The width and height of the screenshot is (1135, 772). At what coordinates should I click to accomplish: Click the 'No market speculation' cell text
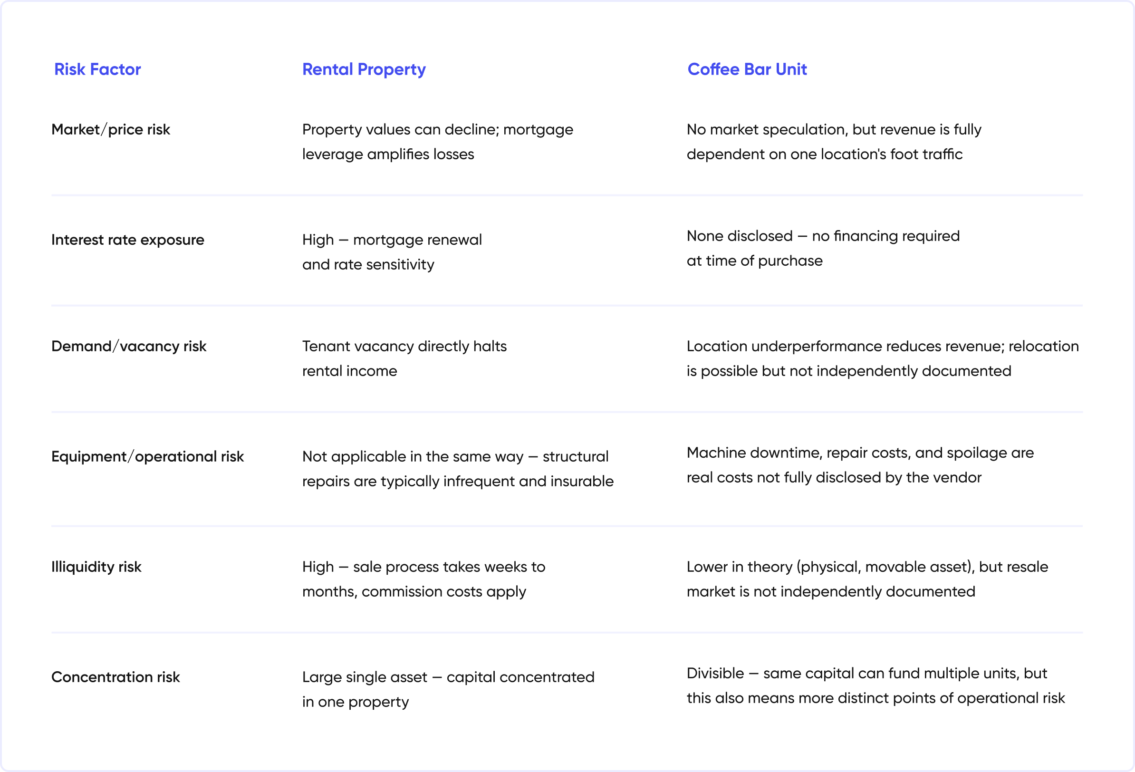coord(834,142)
